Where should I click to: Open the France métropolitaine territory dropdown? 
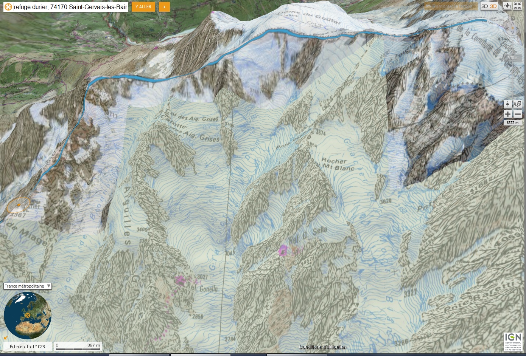28,286
